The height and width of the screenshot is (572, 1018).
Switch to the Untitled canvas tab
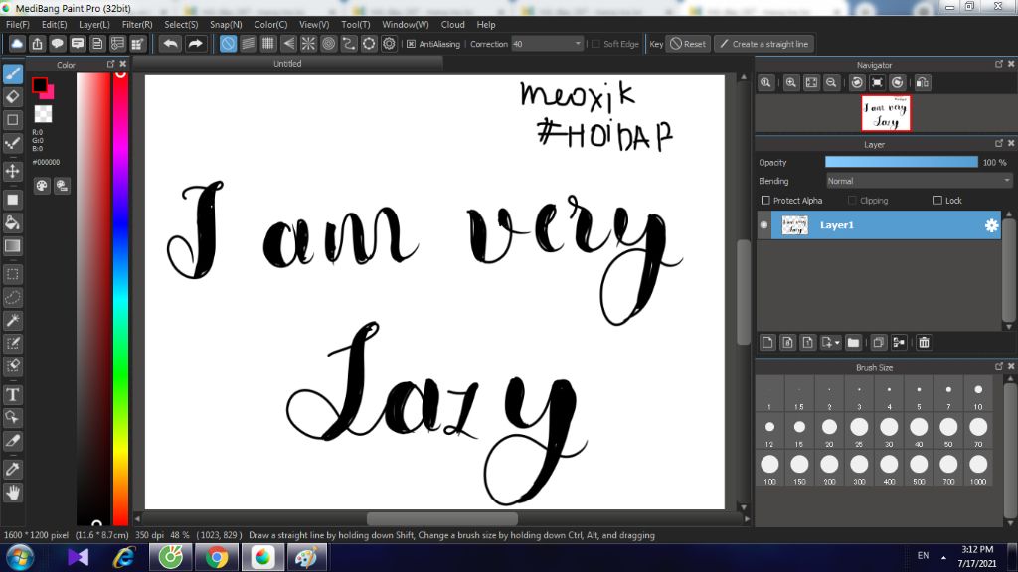287,63
